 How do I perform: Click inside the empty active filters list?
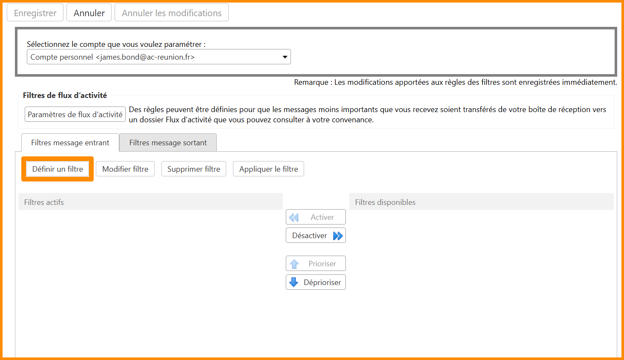(x=150, y=277)
